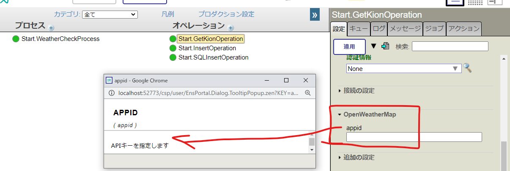This screenshot has height=171, width=510.
Task: Click the restore defaults icon next to the Apply button
Action: pos(385,46)
